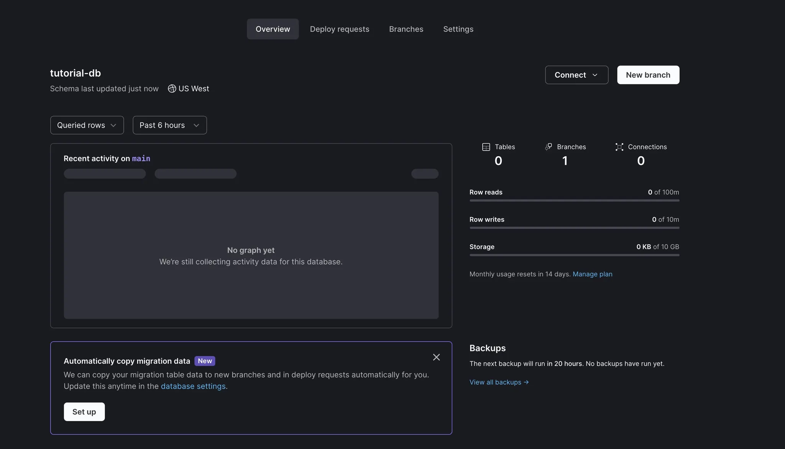Click the Row reads usage bar

pyautogui.click(x=574, y=200)
